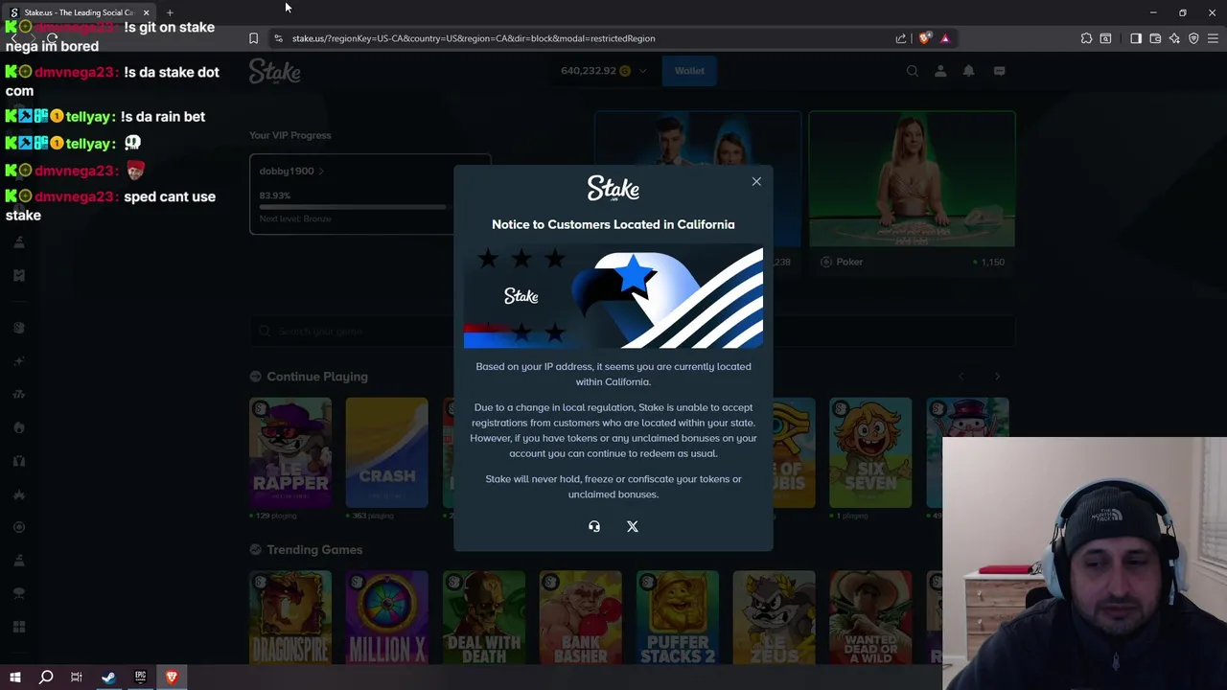This screenshot has height=690, width=1227.
Task: Open browser extensions puzzle icon
Action: pyautogui.click(x=1086, y=38)
